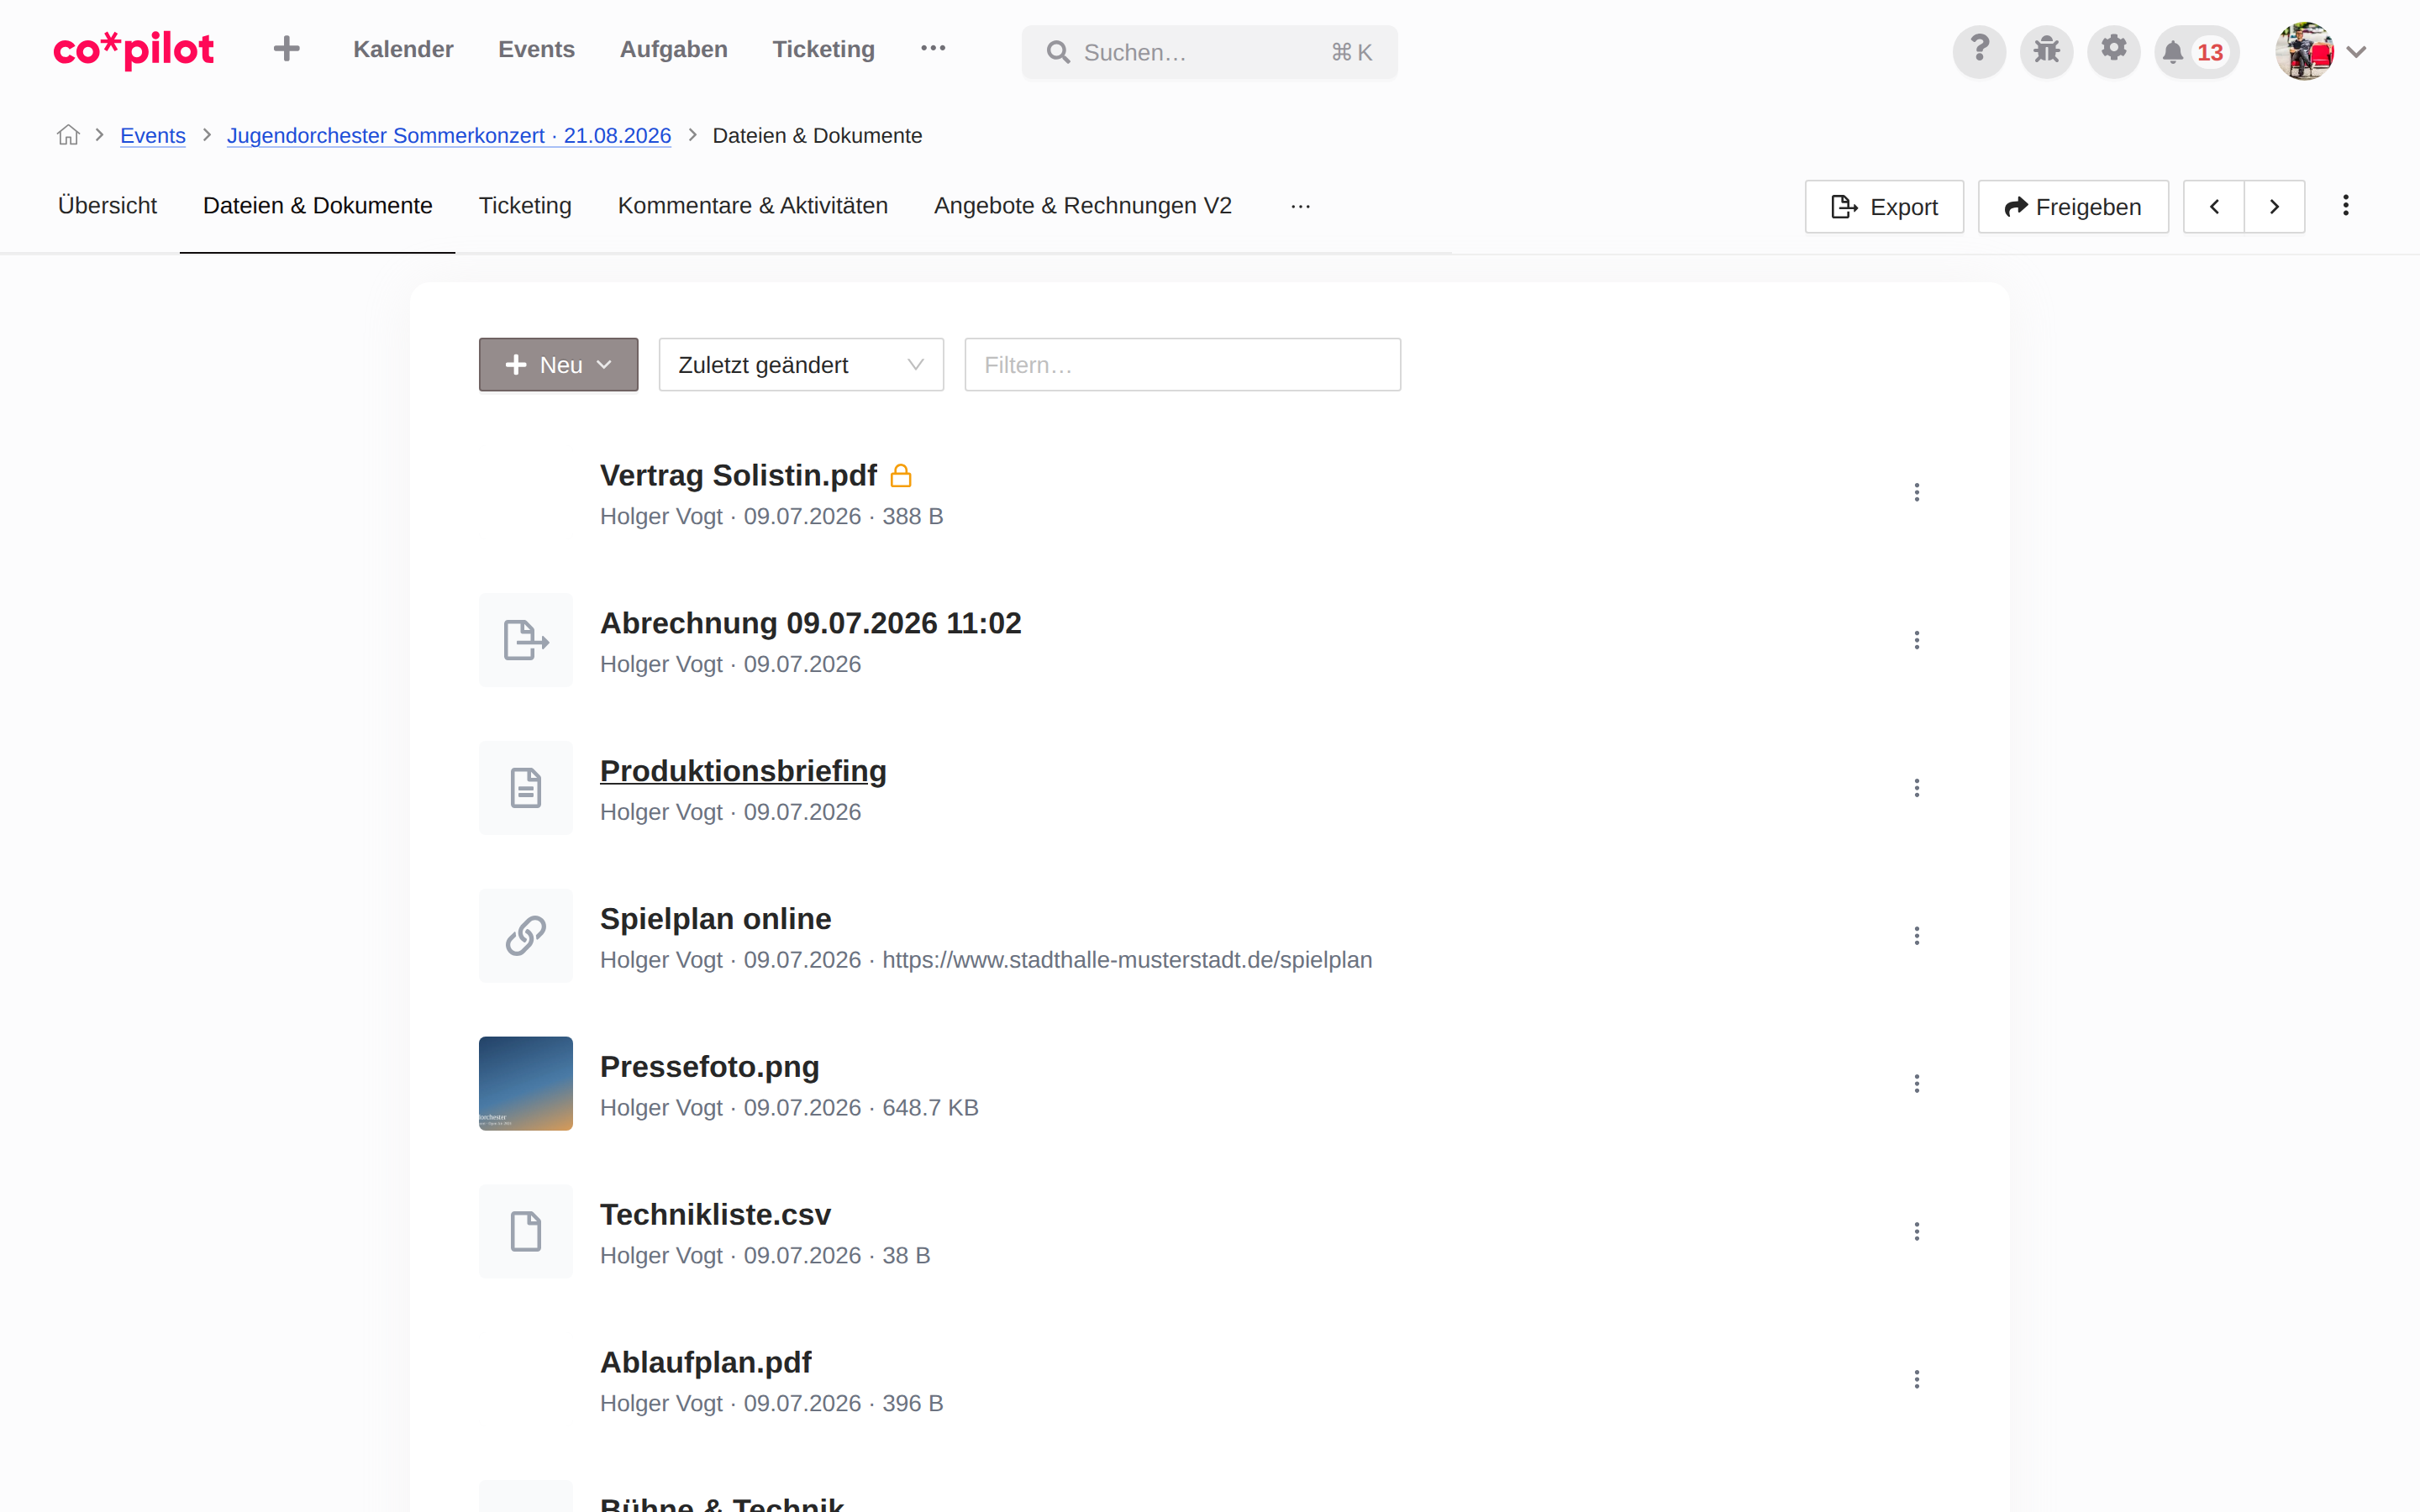Open notifications bell with 13 badge

(x=2196, y=51)
